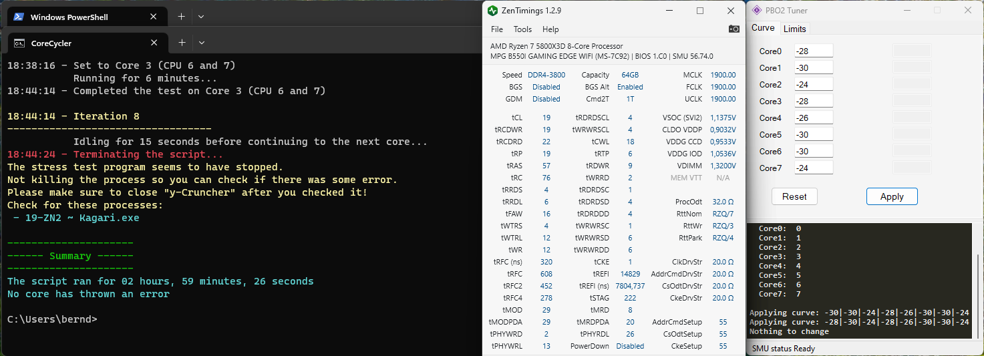
Task: Add new tab beside CoreCycler tab
Action: click(182, 43)
